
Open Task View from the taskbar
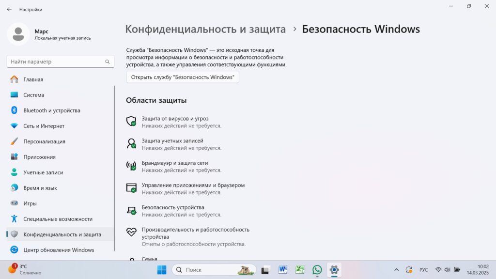click(x=265, y=270)
